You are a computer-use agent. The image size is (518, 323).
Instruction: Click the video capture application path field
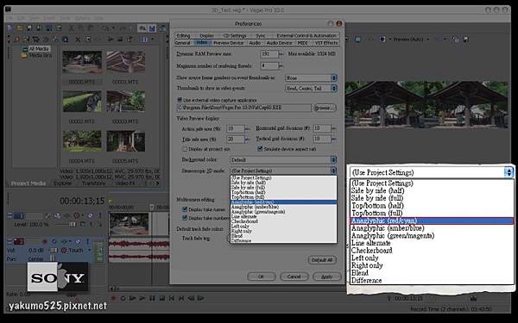coord(244,108)
